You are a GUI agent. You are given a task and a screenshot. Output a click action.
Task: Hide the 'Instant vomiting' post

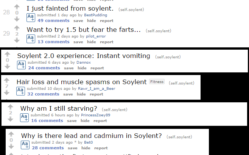click(82, 68)
